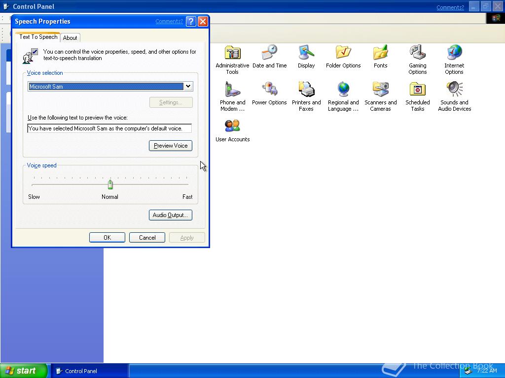Open Sounds and Audio Devices icon
The image size is (505, 378).
click(x=454, y=96)
